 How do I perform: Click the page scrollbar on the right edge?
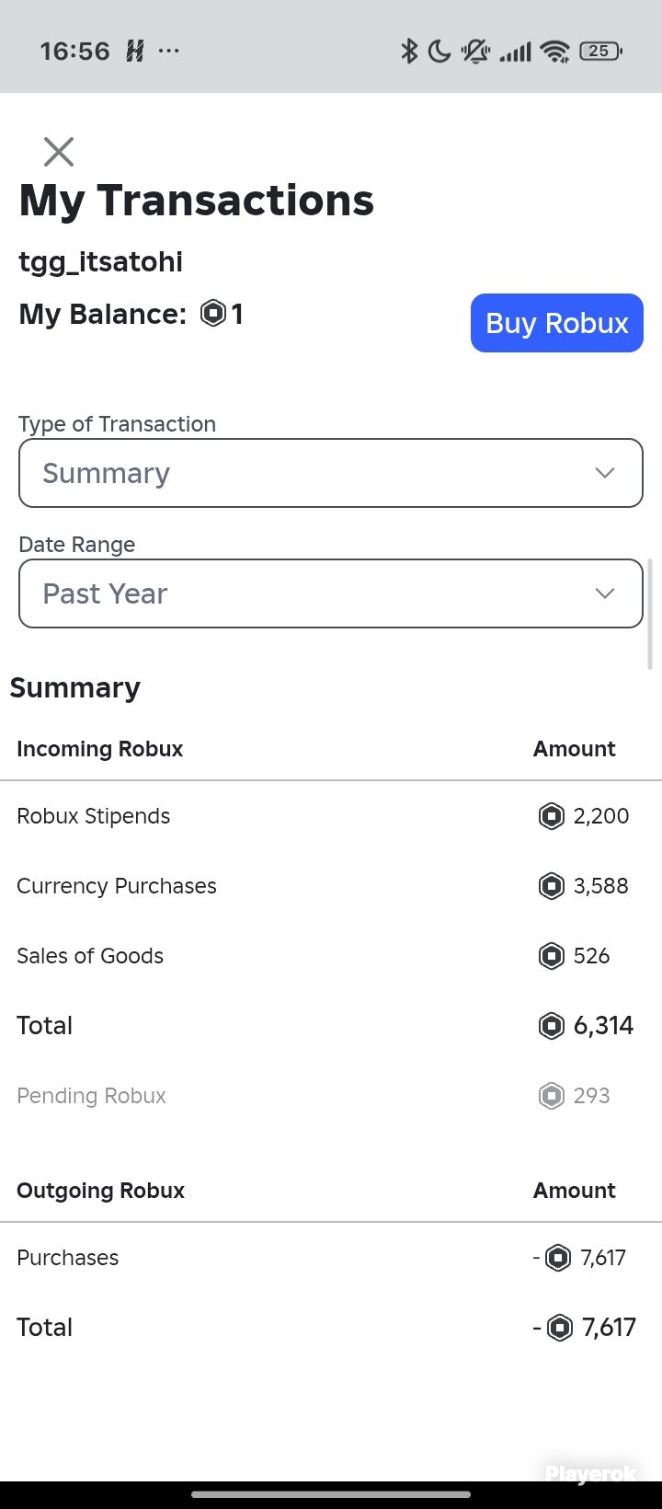[x=650, y=614]
